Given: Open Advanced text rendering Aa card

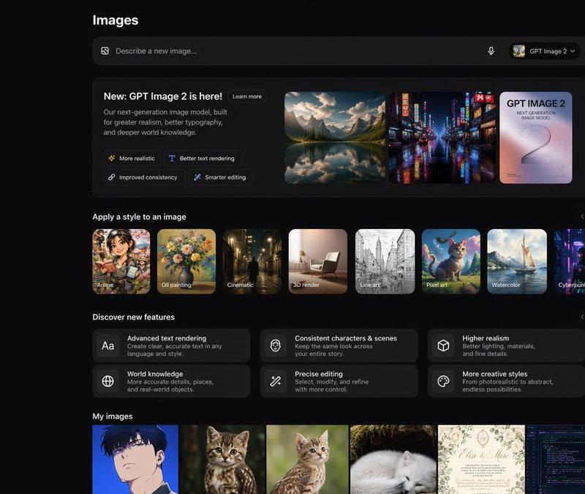Looking at the screenshot, I should [171, 345].
